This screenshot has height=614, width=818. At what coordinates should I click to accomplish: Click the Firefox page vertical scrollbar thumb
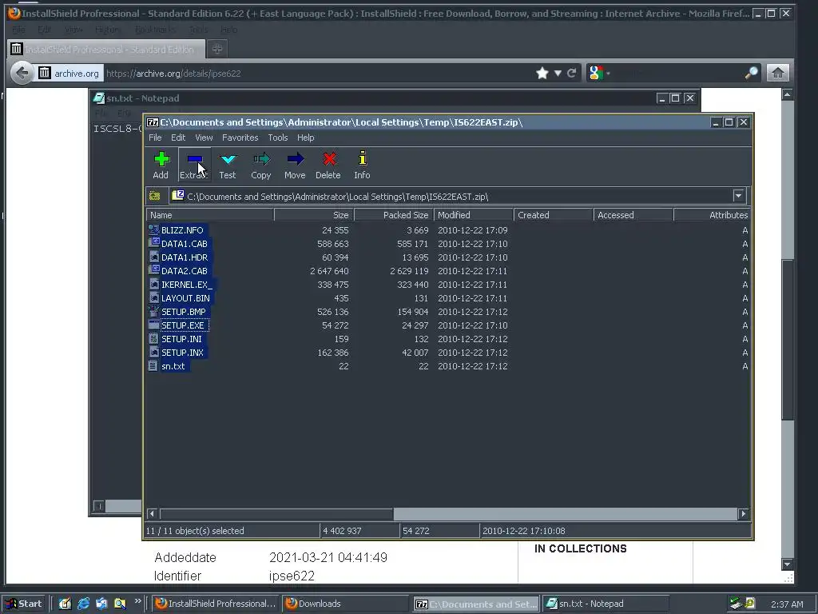pyautogui.click(x=787, y=338)
